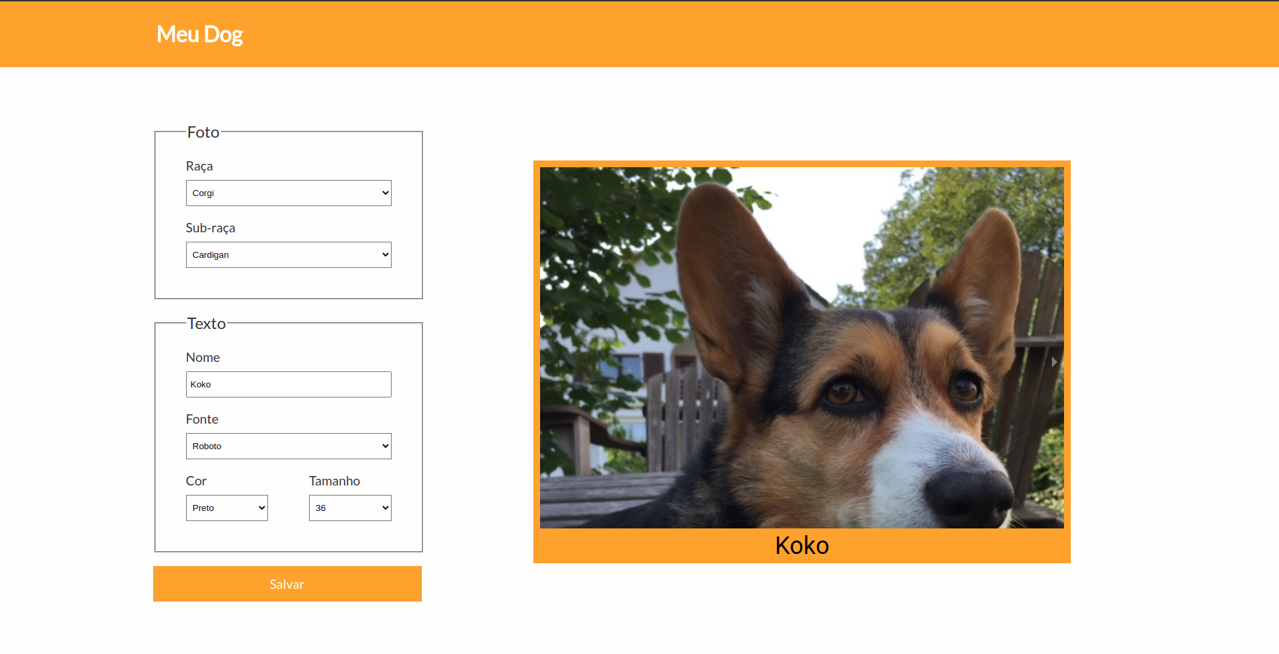Click the Foto section legend
Image resolution: width=1279 pixels, height=654 pixels.
[203, 132]
